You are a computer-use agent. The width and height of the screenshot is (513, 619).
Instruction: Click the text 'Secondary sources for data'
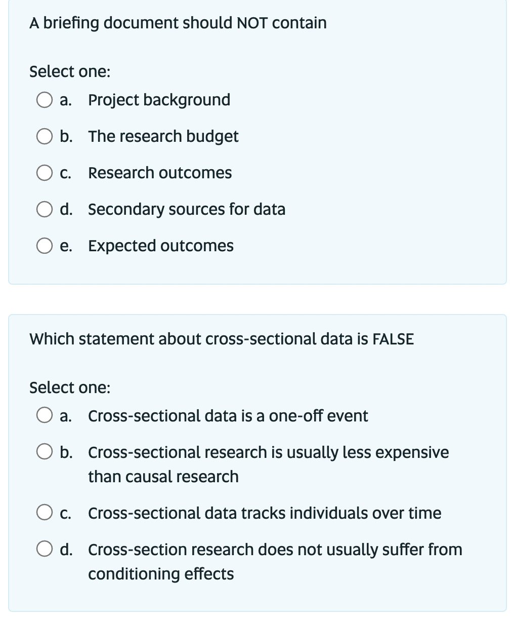click(187, 210)
